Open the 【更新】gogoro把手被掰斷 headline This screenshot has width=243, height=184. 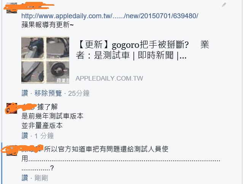click(142, 50)
